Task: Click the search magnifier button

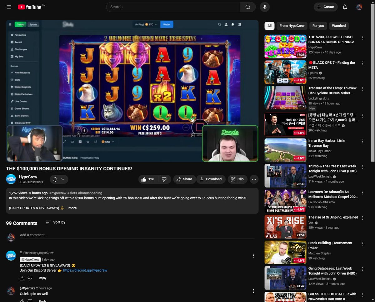Action: point(248,7)
